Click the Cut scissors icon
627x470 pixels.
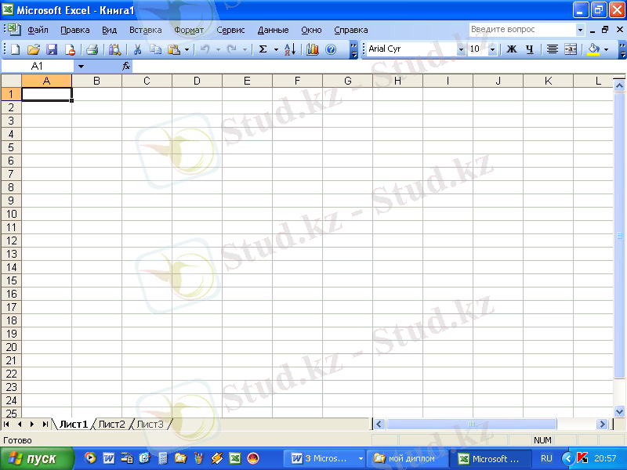[137, 49]
